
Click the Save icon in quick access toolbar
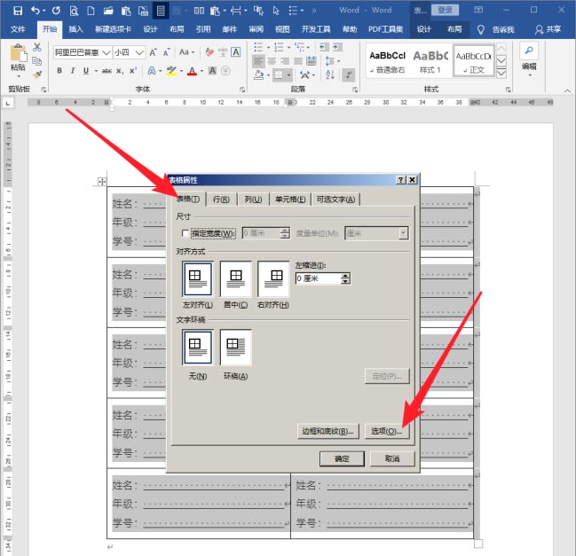pos(17,10)
